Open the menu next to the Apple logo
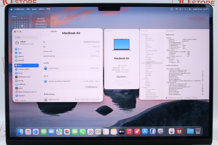The height and width of the screenshot is (145, 218). tap(19, 9)
